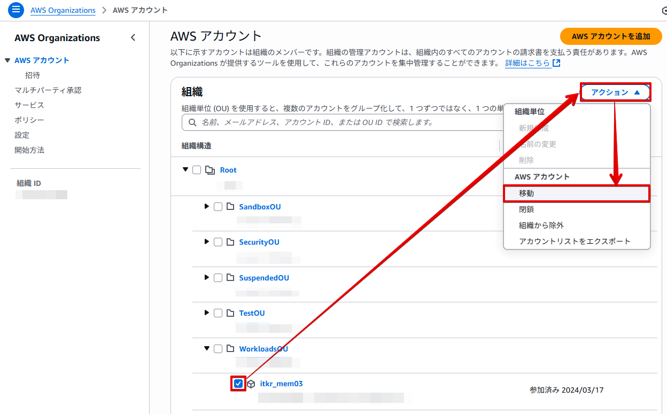Collapse the WorkloadsOU tree node
This screenshot has width=667, height=414.
pyautogui.click(x=207, y=348)
